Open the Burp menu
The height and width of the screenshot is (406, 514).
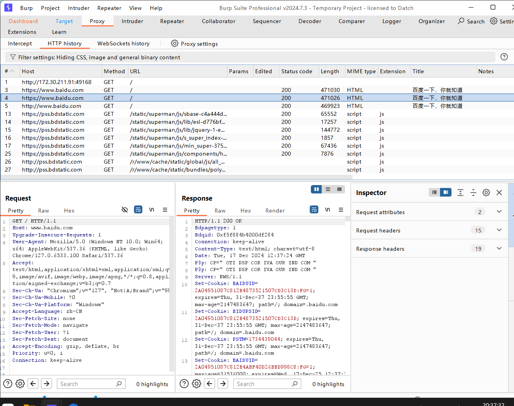click(27, 8)
